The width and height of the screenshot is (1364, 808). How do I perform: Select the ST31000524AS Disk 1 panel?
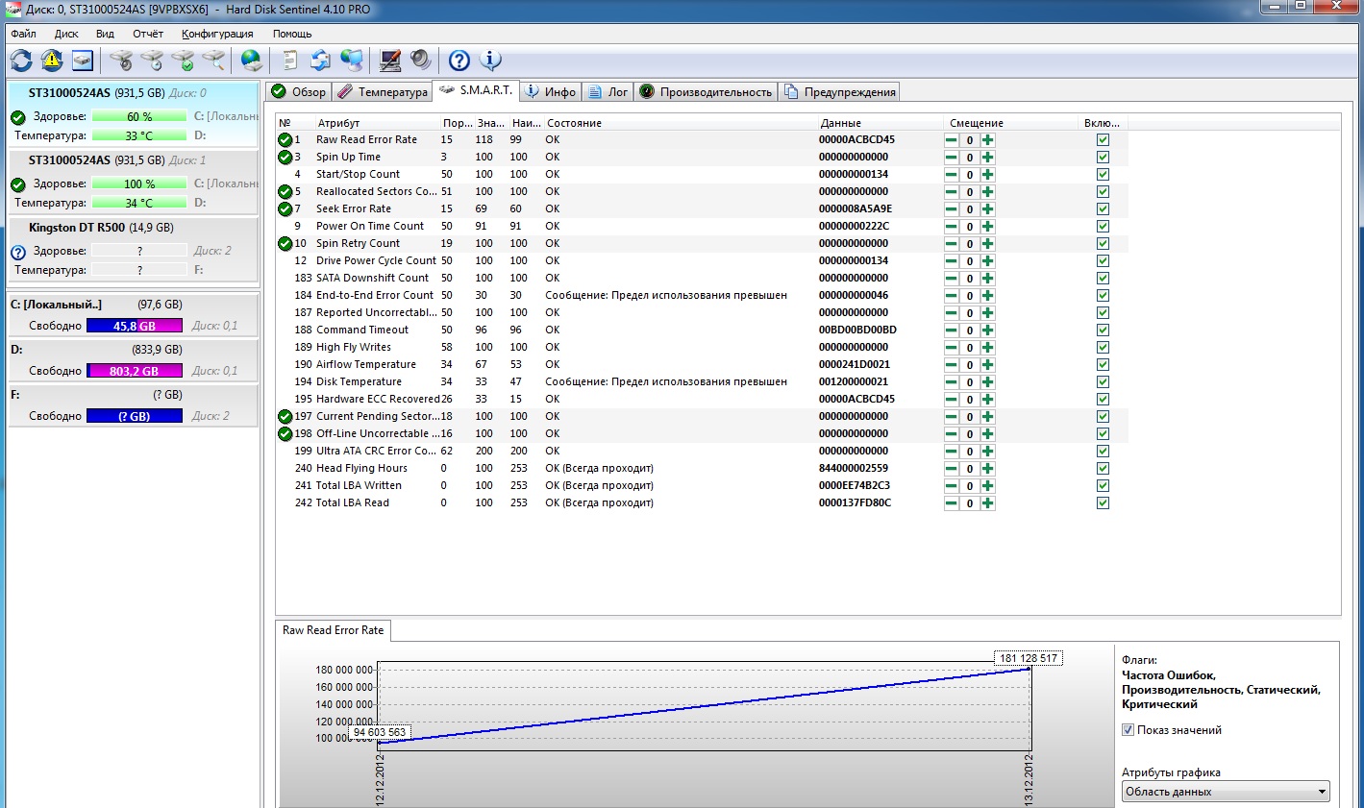coord(134,182)
